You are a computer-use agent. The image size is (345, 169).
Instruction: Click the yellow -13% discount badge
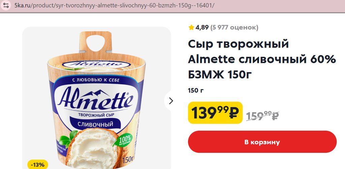(37, 165)
